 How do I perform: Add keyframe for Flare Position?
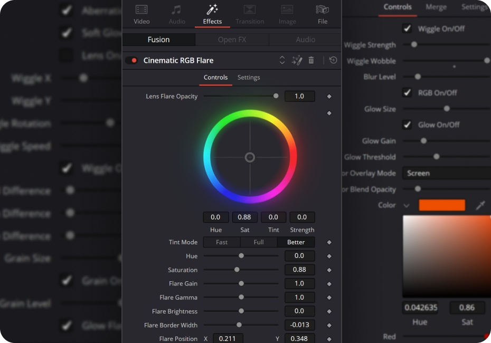click(329, 339)
